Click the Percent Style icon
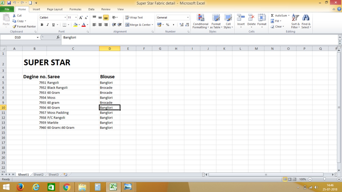 (x=168, y=25)
